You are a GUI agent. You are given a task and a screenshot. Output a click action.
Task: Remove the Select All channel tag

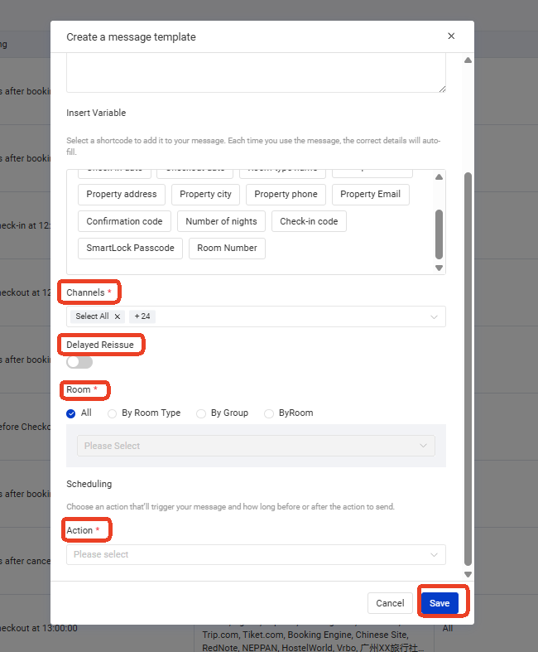(x=118, y=316)
